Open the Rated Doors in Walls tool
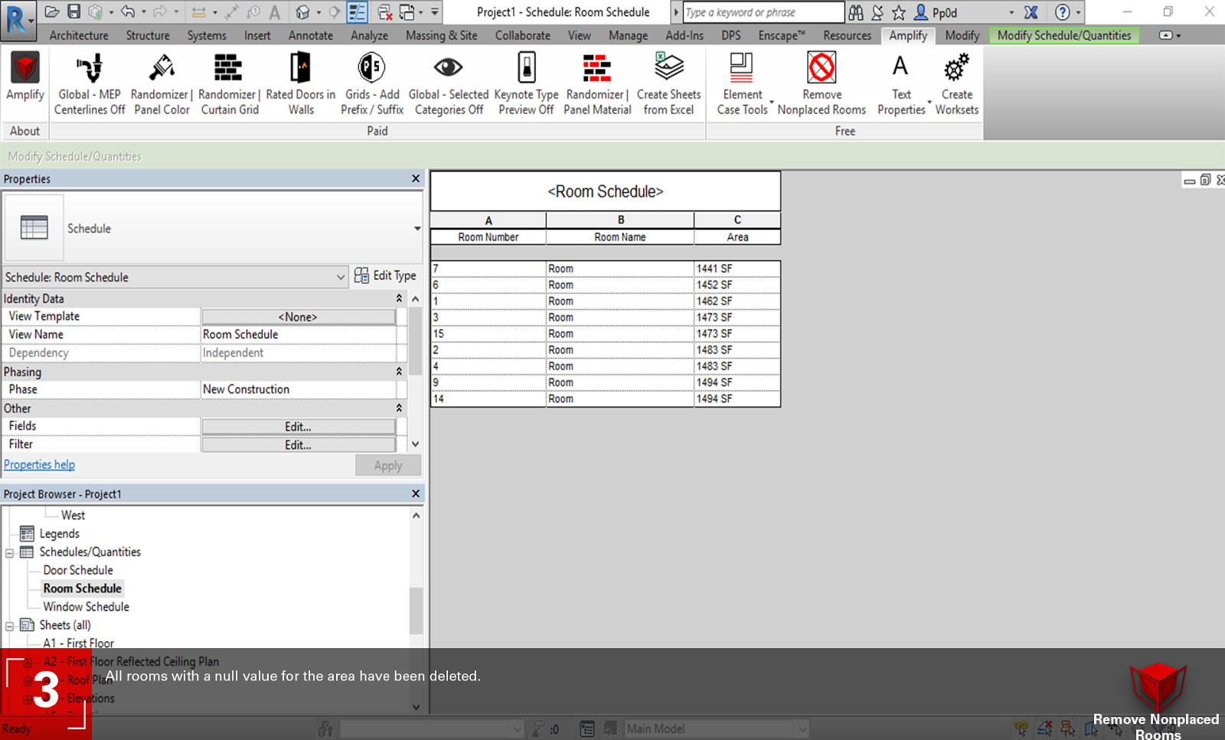 (x=299, y=80)
